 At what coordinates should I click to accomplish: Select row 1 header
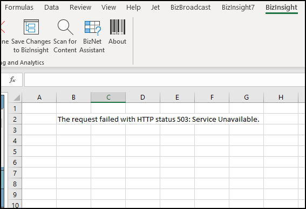click(15, 108)
